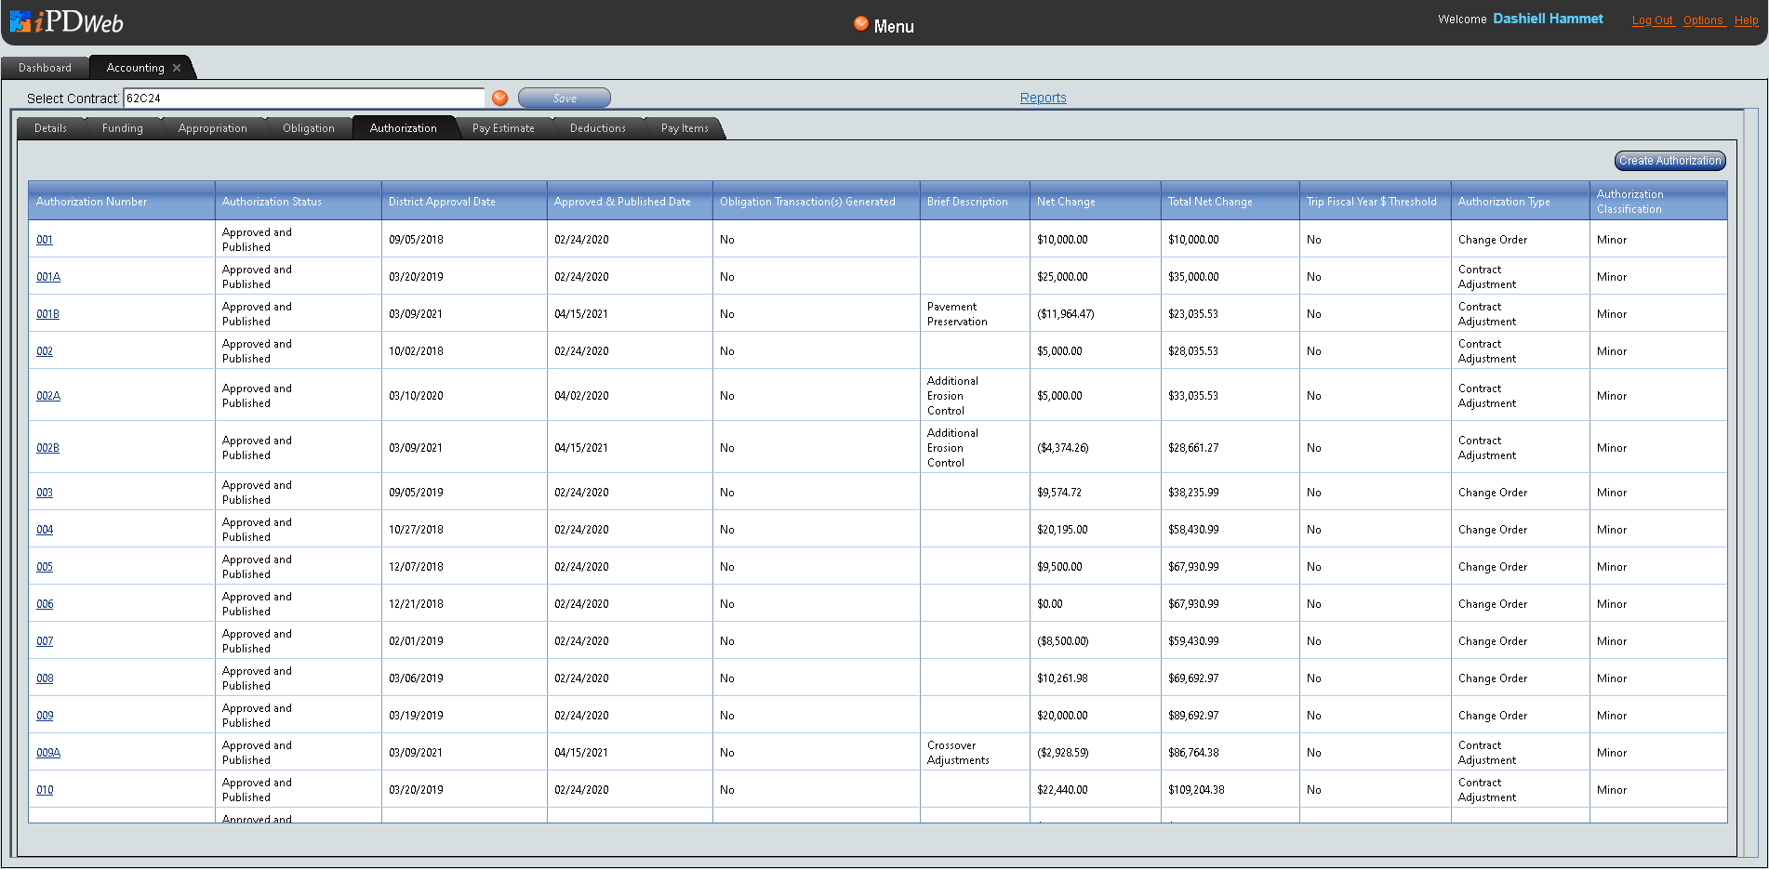Image resolution: width=1769 pixels, height=869 pixels.
Task: Open the Select Contract dropdown arrow
Action: (x=500, y=99)
